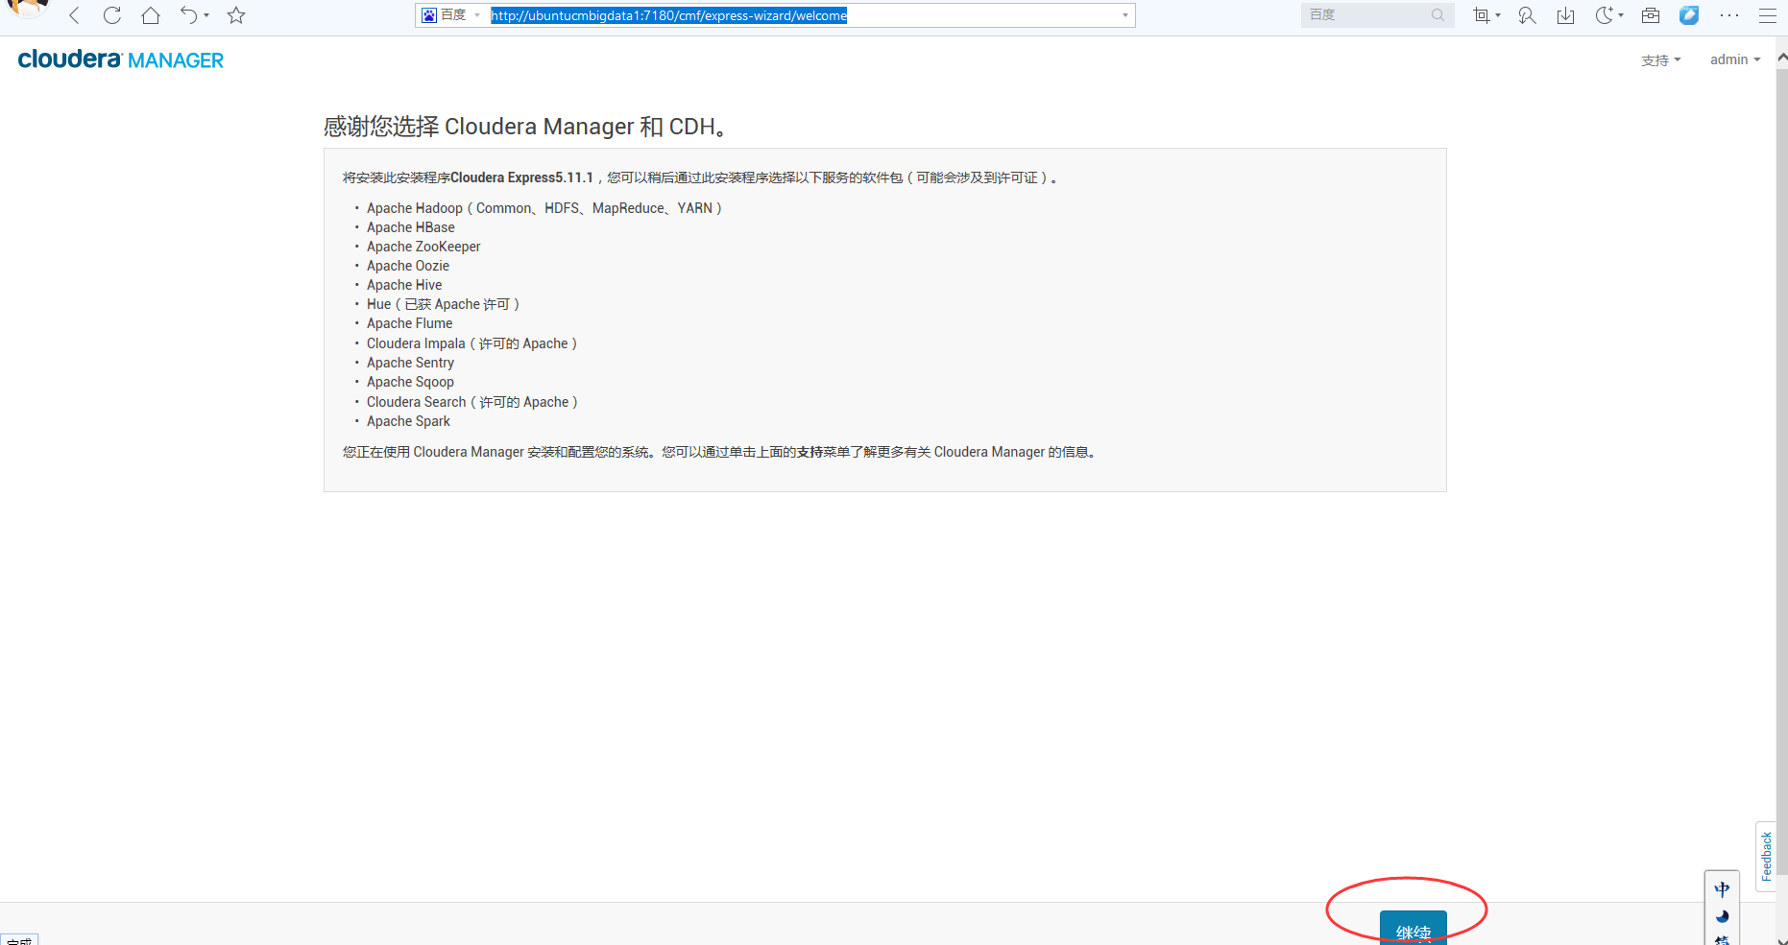Click the undo restore-tab arrow icon
The width and height of the screenshot is (1788, 945).
click(189, 15)
